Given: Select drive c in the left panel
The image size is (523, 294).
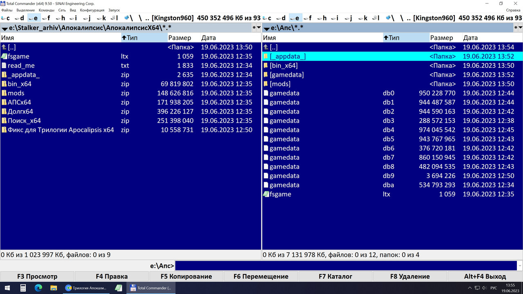Looking at the screenshot, I should [x=6, y=18].
